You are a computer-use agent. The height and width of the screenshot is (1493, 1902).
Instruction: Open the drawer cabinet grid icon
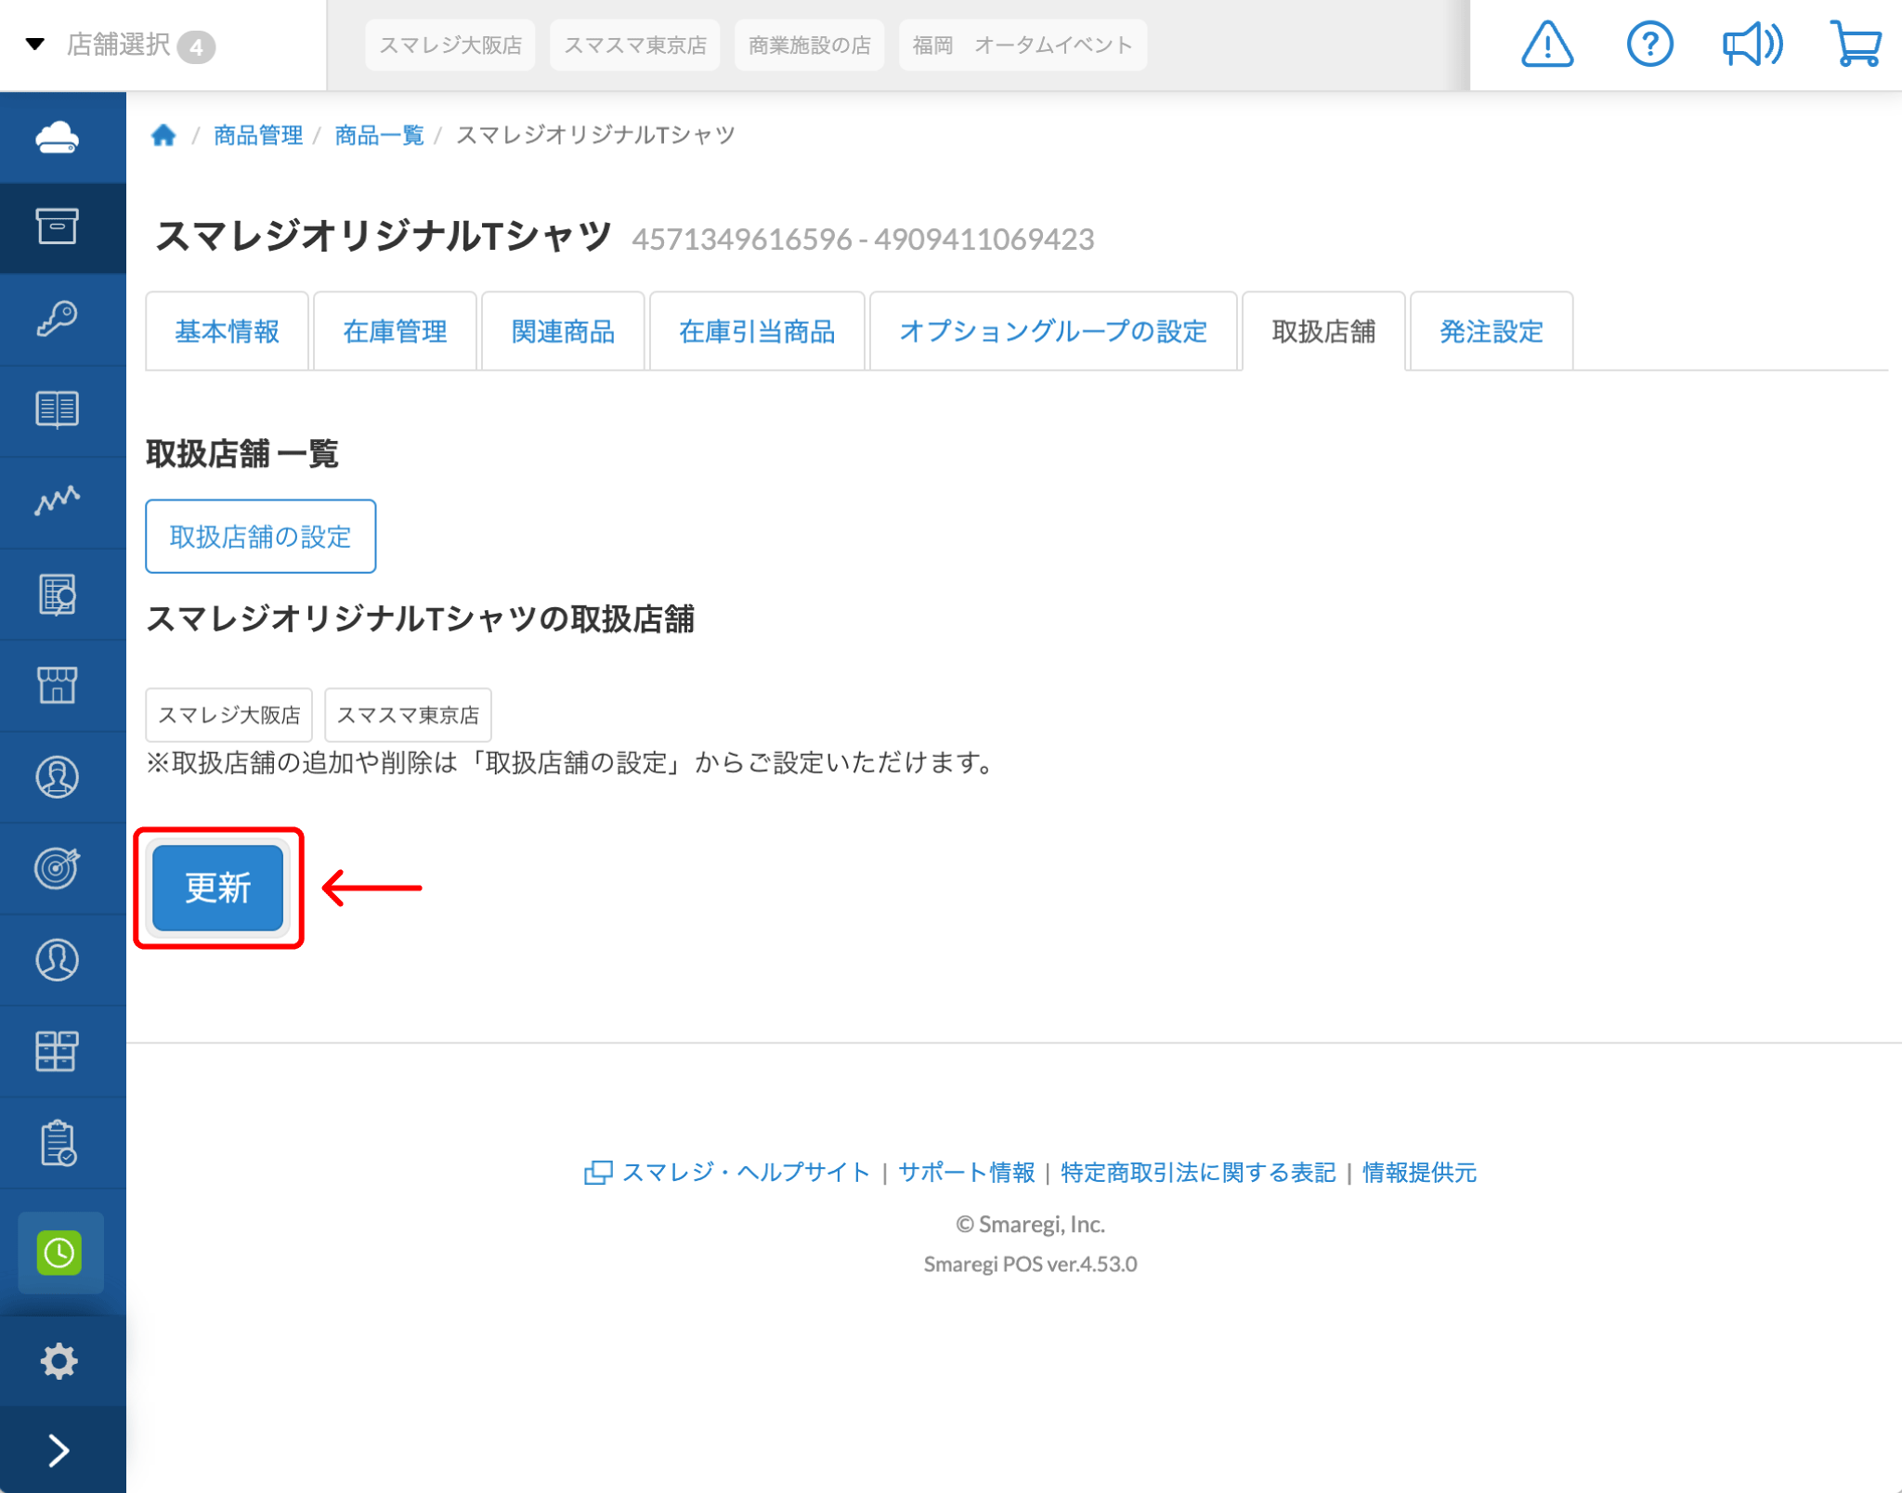tap(58, 1051)
